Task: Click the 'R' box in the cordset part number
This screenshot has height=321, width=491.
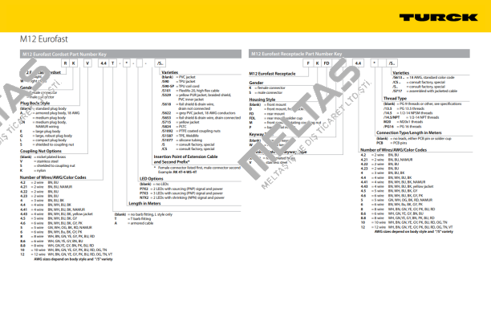Action: (65, 63)
